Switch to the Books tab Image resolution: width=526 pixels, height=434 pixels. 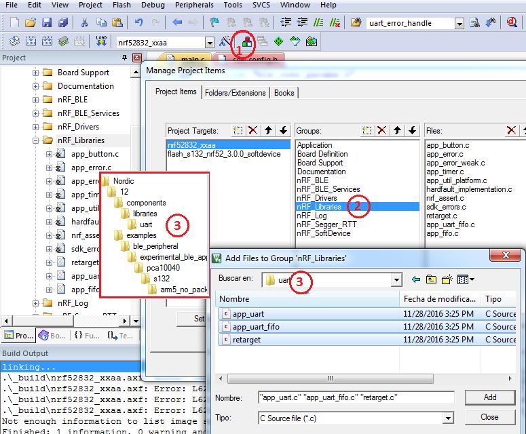tap(284, 93)
